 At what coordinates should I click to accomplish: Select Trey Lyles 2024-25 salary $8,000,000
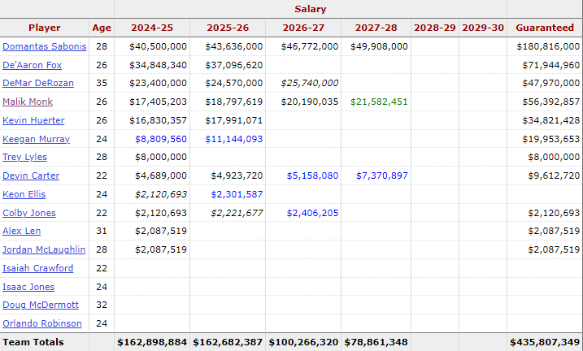click(x=161, y=157)
